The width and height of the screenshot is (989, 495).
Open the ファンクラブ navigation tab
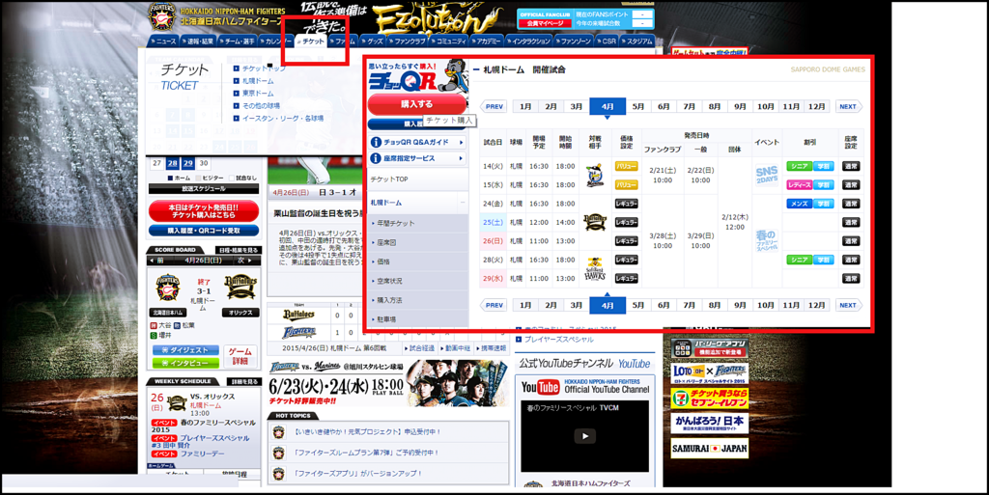[409, 41]
